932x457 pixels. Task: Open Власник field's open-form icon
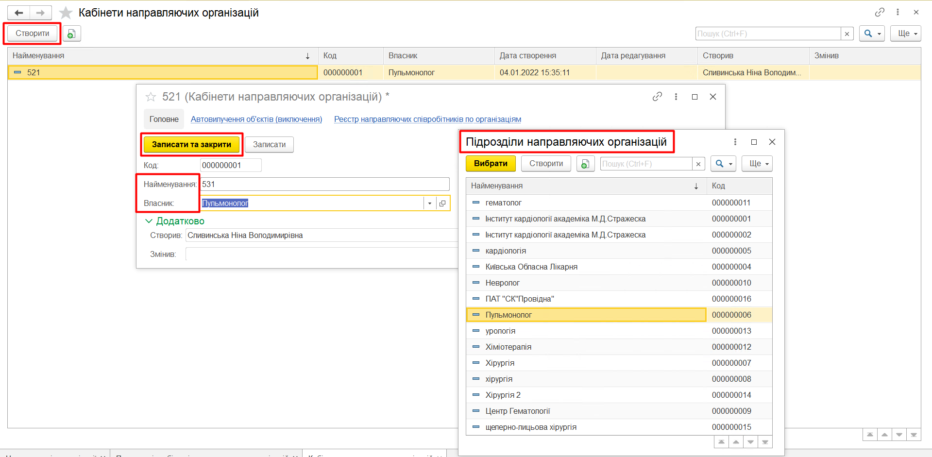click(442, 203)
